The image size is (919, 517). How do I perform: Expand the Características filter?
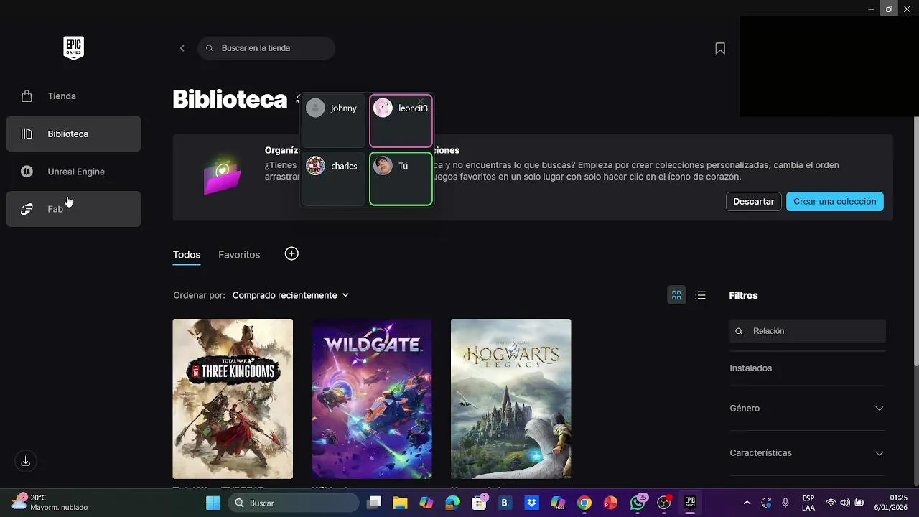click(x=808, y=453)
